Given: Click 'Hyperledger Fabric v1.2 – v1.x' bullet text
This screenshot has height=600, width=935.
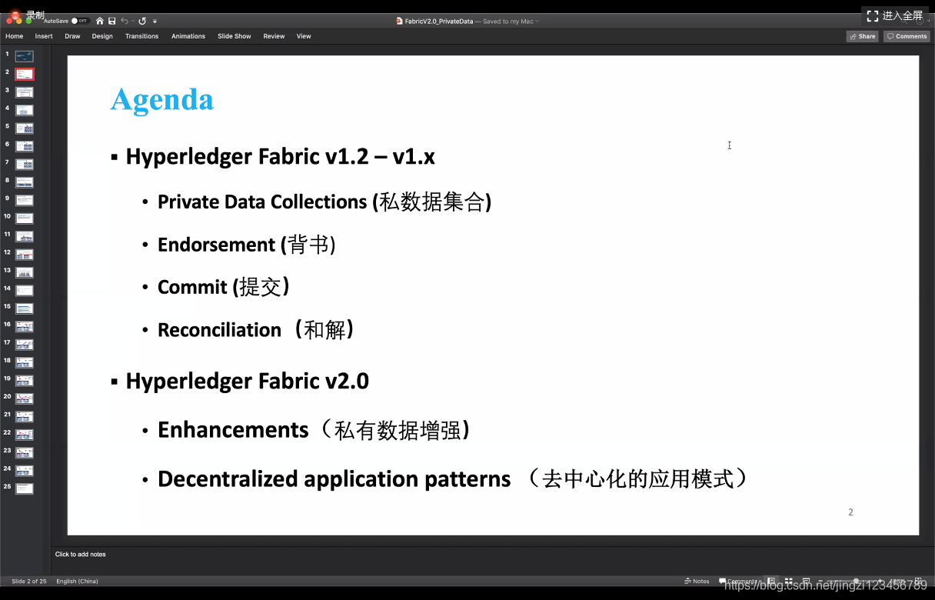Looking at the screenshot, I should pos(280,157).
